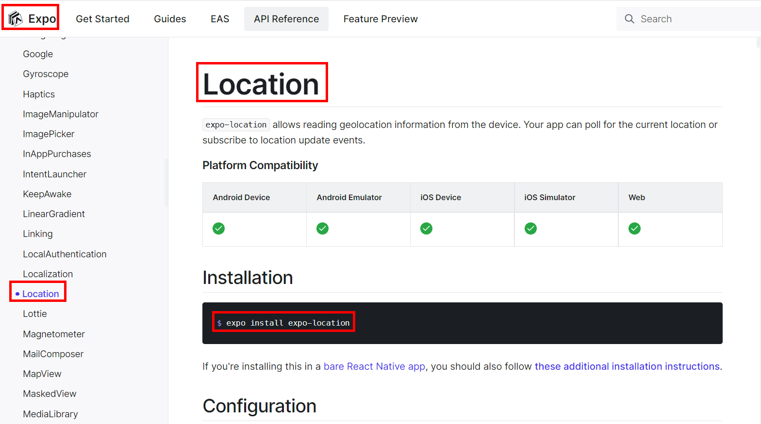The width and height of the screenshot is (761, 424).
Task: Switch to the EAS tab
Action: 220,19
